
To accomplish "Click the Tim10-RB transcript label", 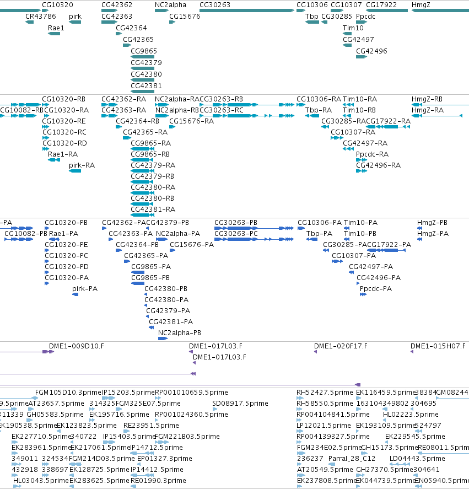I will pos(359,110).
